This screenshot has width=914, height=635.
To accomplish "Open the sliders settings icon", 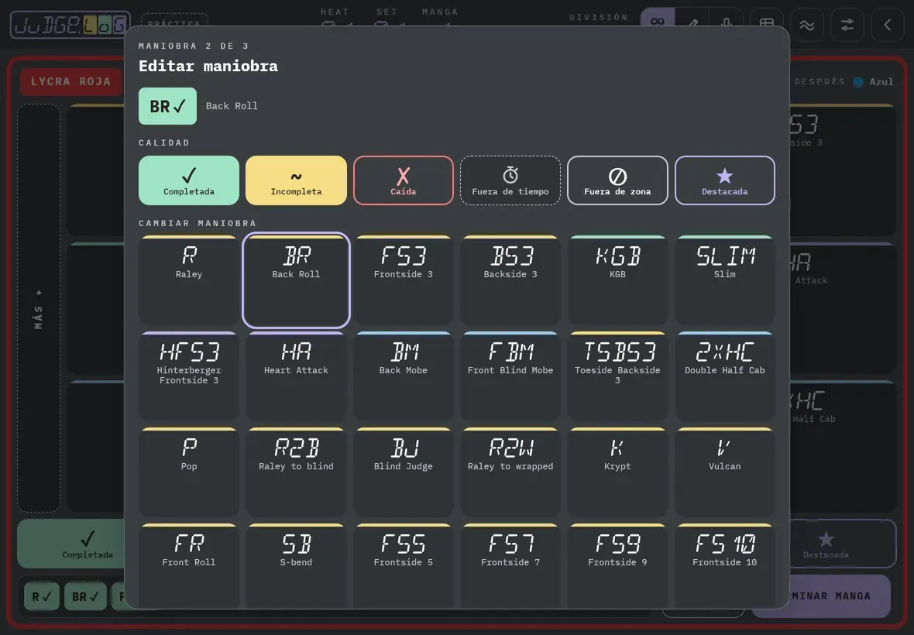I will click(x=847, y=25).
